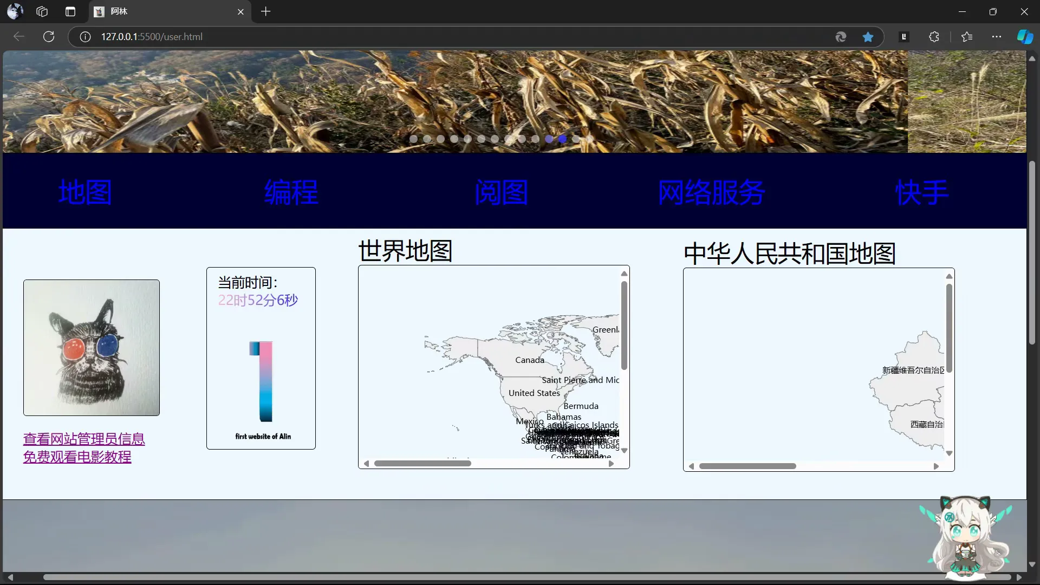Open the Copilot sidebar icon
1040x585 pixels.
tap(1024, 37)
